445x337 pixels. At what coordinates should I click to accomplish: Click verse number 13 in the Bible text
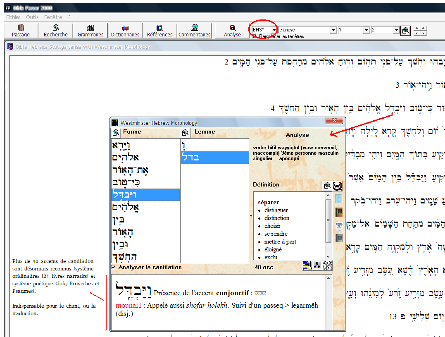[393, 317]
